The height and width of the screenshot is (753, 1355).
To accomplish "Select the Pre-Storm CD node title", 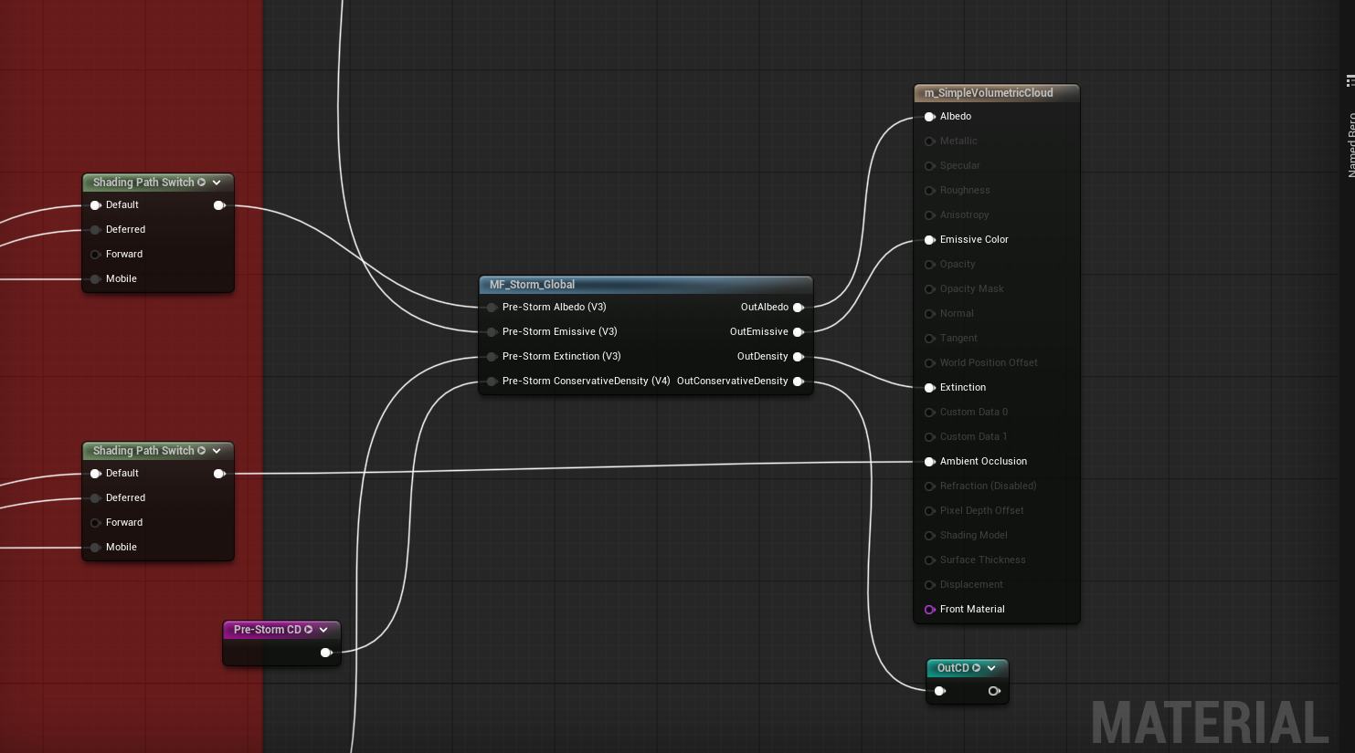I will (267, 630).
